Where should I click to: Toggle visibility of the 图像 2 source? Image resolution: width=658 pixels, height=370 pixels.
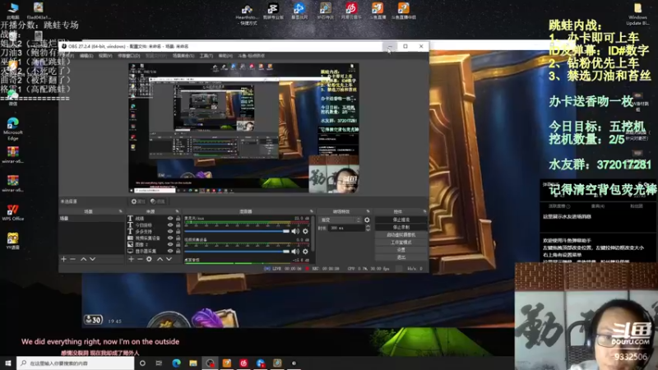point(170,244)
